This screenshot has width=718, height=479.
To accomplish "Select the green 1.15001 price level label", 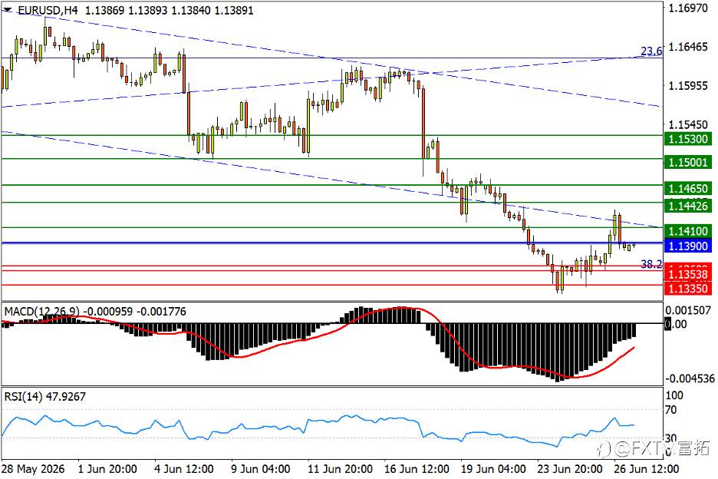I will coord(688,162).
